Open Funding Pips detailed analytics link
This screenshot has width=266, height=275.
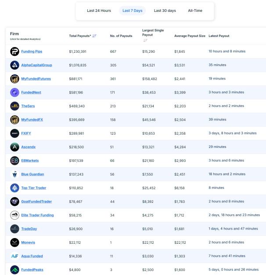(32, 51)
